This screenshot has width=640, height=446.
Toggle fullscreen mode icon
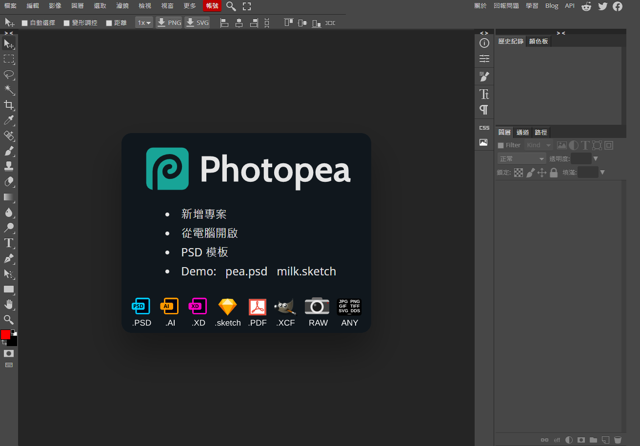247,6
